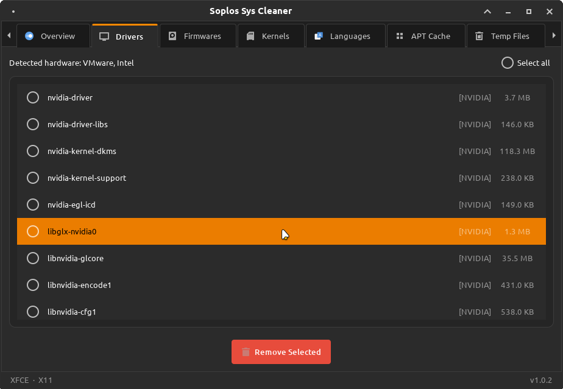Click the 538.0 KB size value
The width and height of the screenshot is (563, 389).
[517, 312]
